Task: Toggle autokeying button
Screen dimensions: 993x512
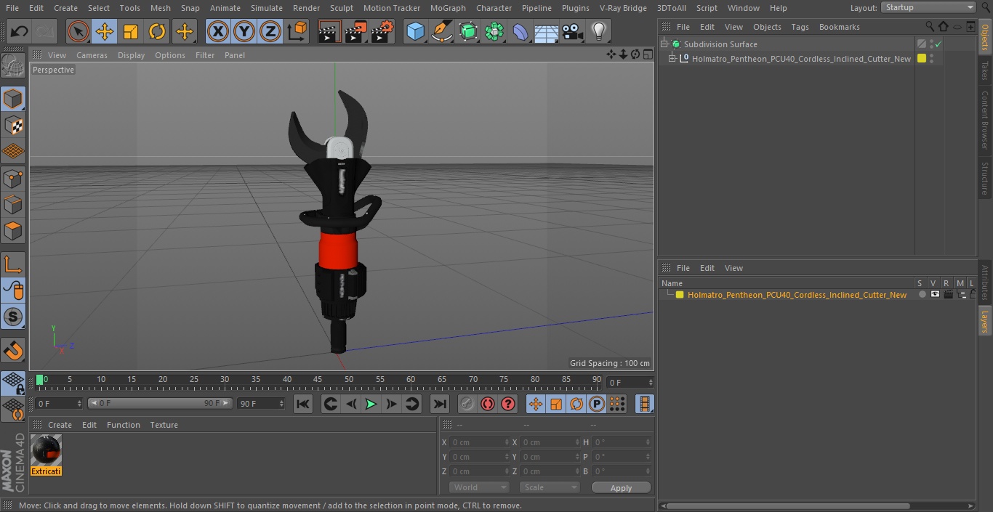Action: tap(488, 404)
